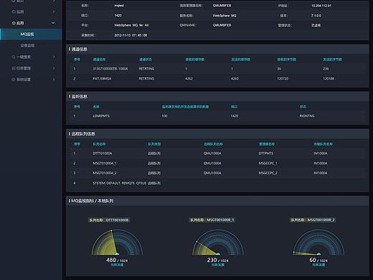373x280 pixels.
Task: Click the '230' depth reading
Action: (212, 260)
